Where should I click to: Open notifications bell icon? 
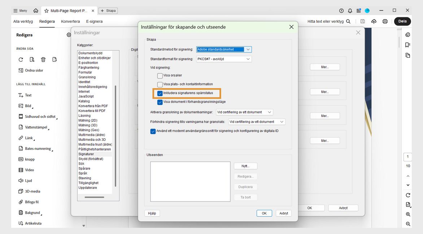[x=350, y=11]
